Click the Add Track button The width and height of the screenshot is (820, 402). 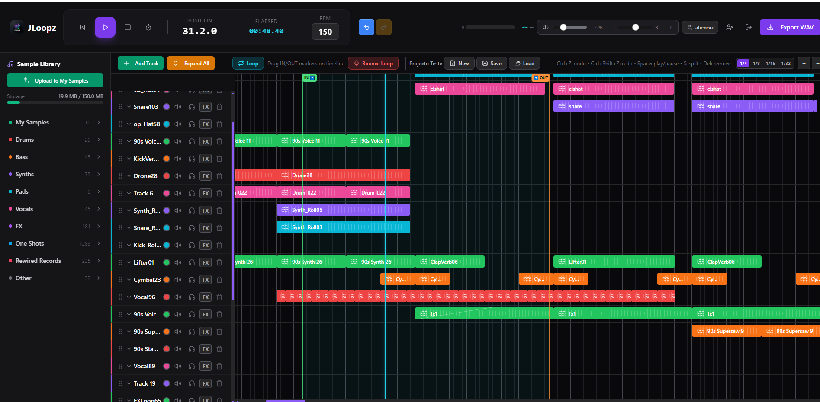pos(141,63)
